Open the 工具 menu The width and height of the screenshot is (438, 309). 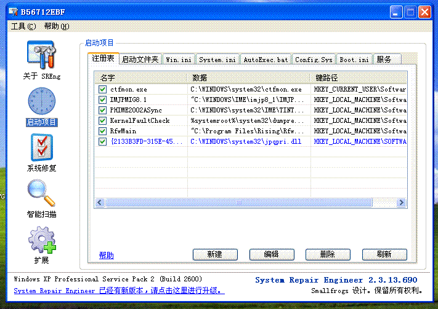click(x=23, y=26)
